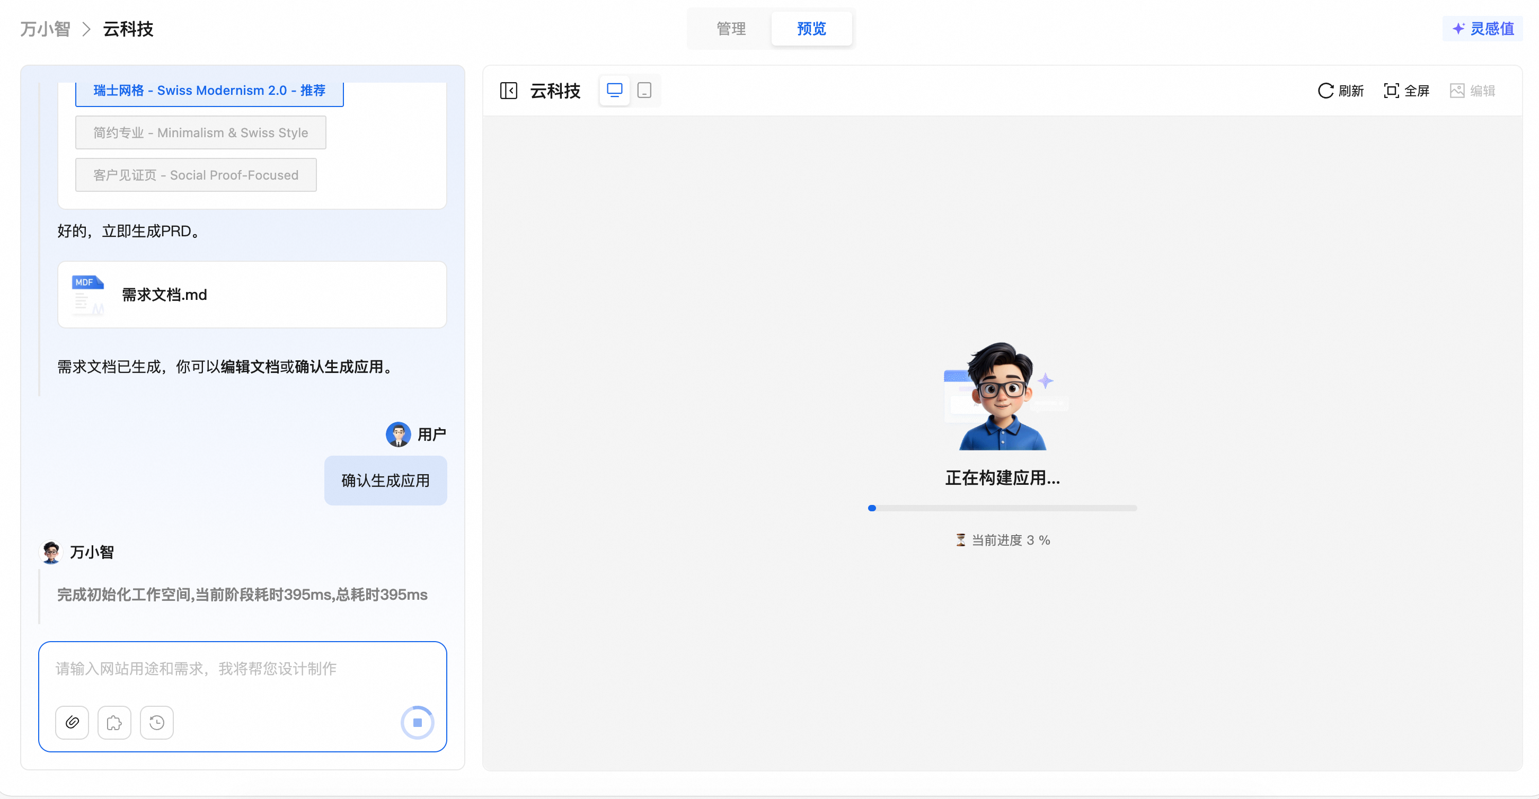Focus the website requirements input box
Viewport: 1539px width, 799px height.
pos(242,669)
